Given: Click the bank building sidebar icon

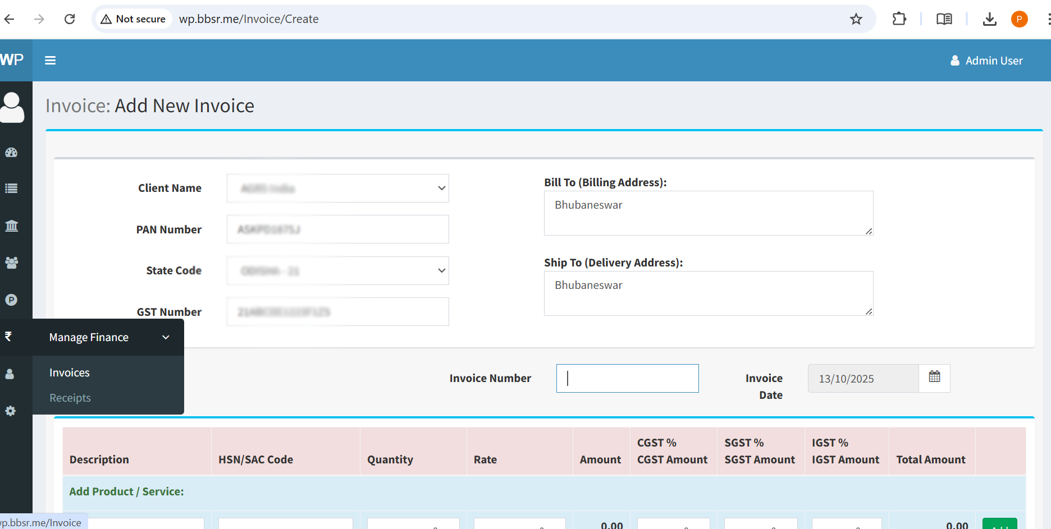Looking at the screenshot, I should (11, 226).
